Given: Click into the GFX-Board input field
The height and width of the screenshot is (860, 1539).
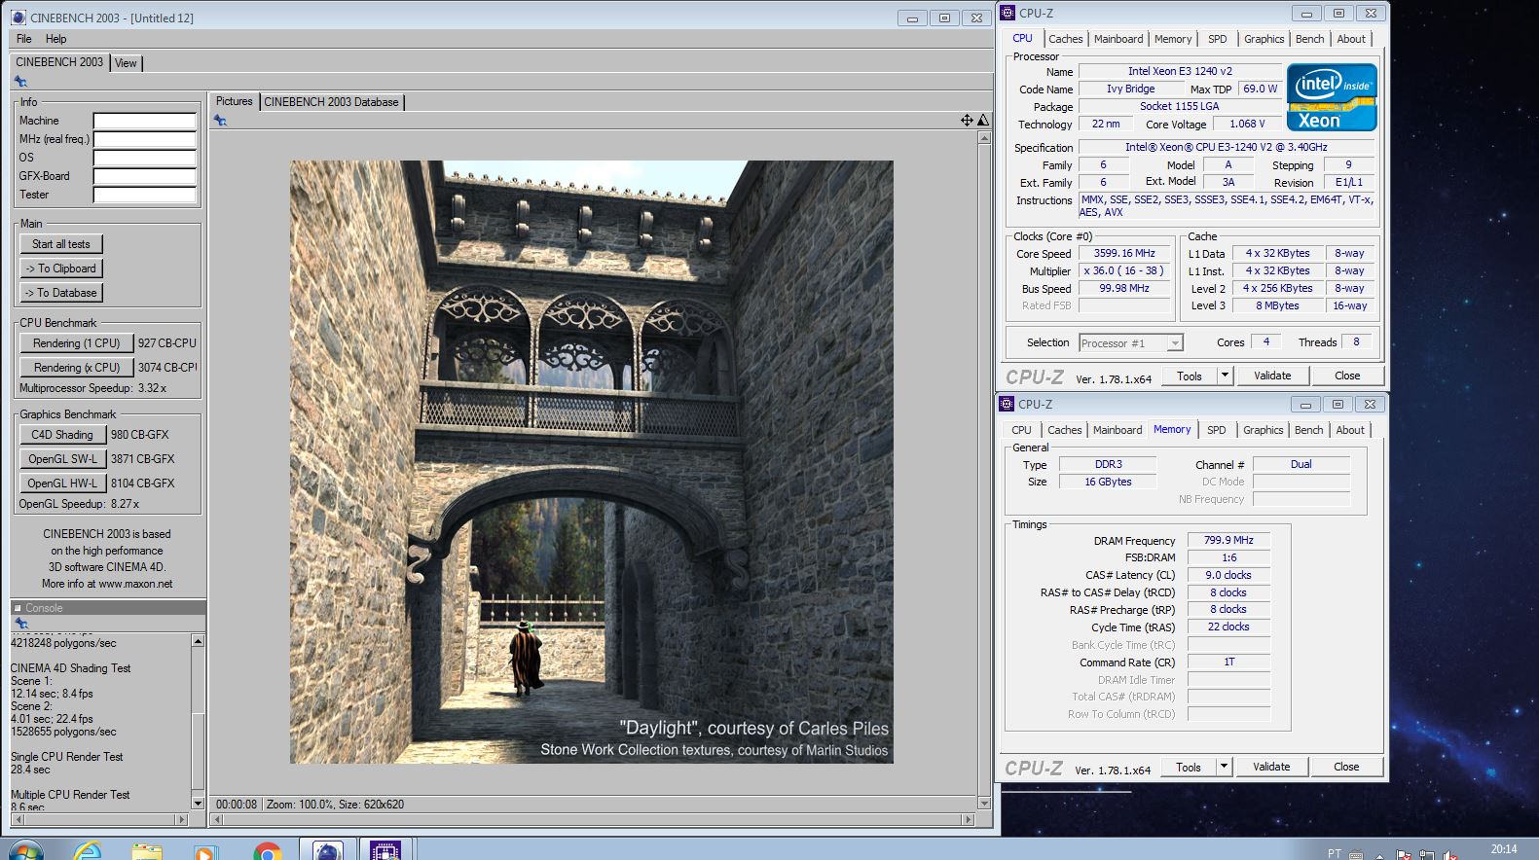Looking at the screenshot, I should point(144,176).
